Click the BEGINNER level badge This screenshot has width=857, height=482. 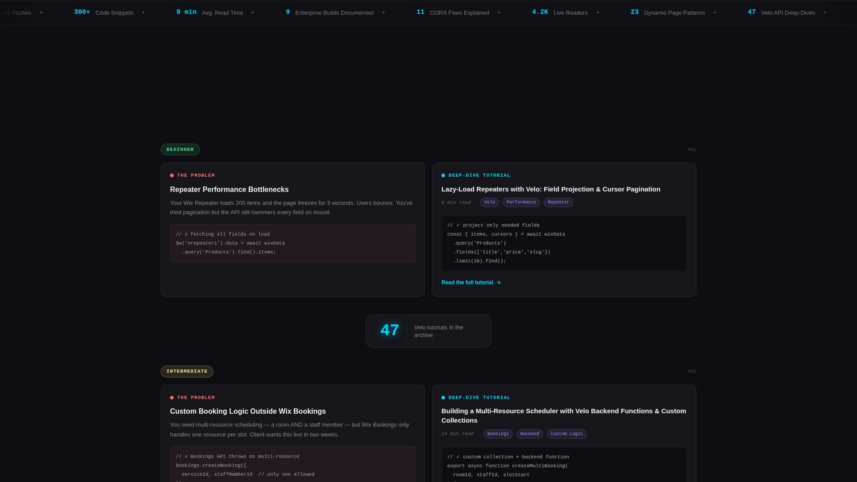click(x=180, y=150)
